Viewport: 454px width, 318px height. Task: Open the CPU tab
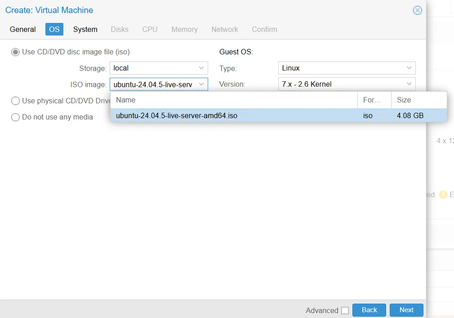[150, 29]
